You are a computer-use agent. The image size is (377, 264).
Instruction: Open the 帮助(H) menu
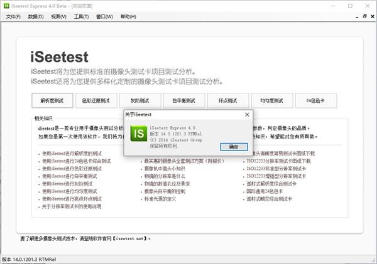coord(128,16)
